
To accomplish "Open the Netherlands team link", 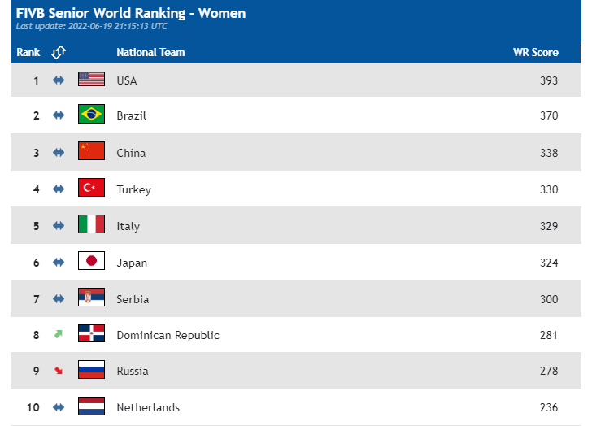I will (x=148, y=407).
